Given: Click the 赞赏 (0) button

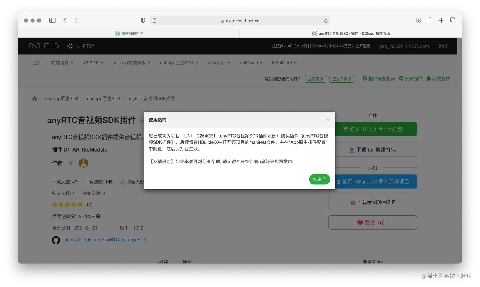Looking at the screenshot, I should pos(373,223).
